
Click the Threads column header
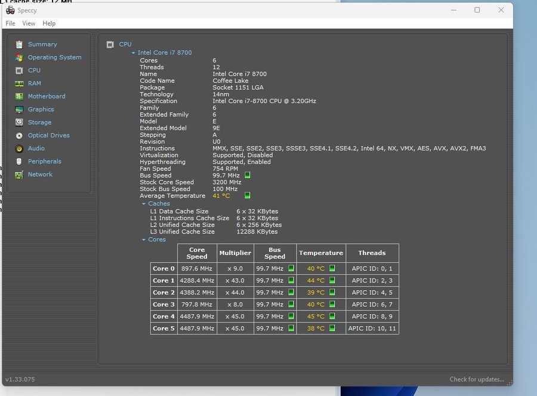tap(372, 253)
